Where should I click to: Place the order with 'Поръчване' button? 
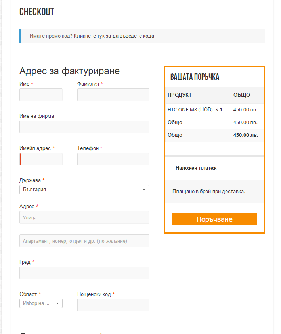214,219
